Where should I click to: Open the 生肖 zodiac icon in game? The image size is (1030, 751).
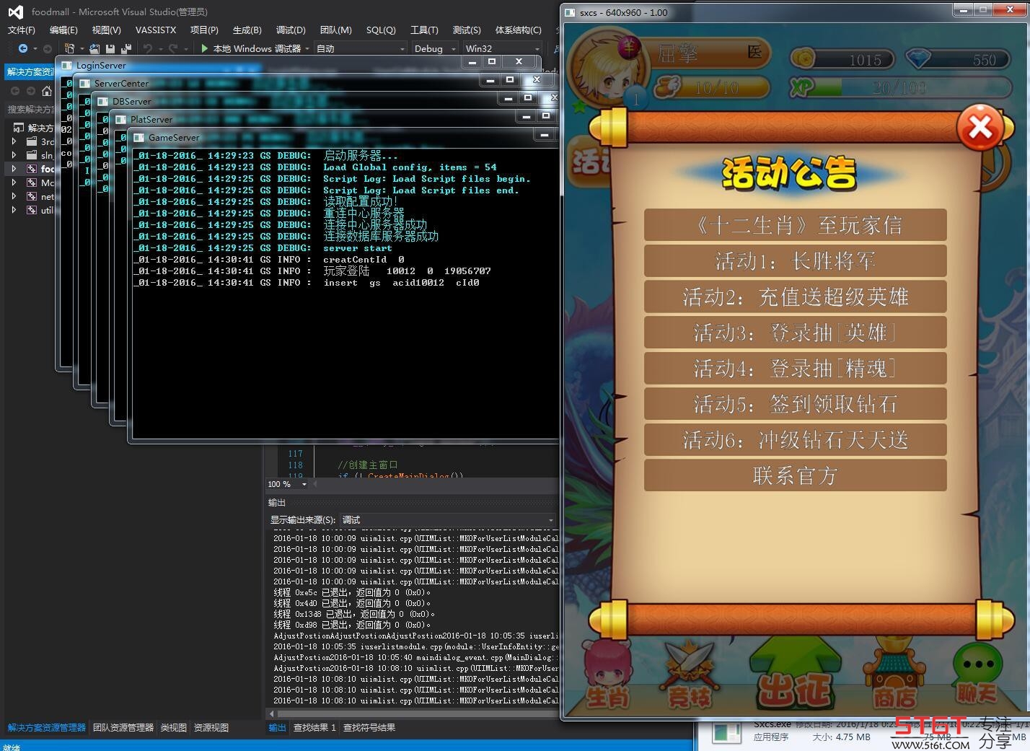click(x=607, y=675)
